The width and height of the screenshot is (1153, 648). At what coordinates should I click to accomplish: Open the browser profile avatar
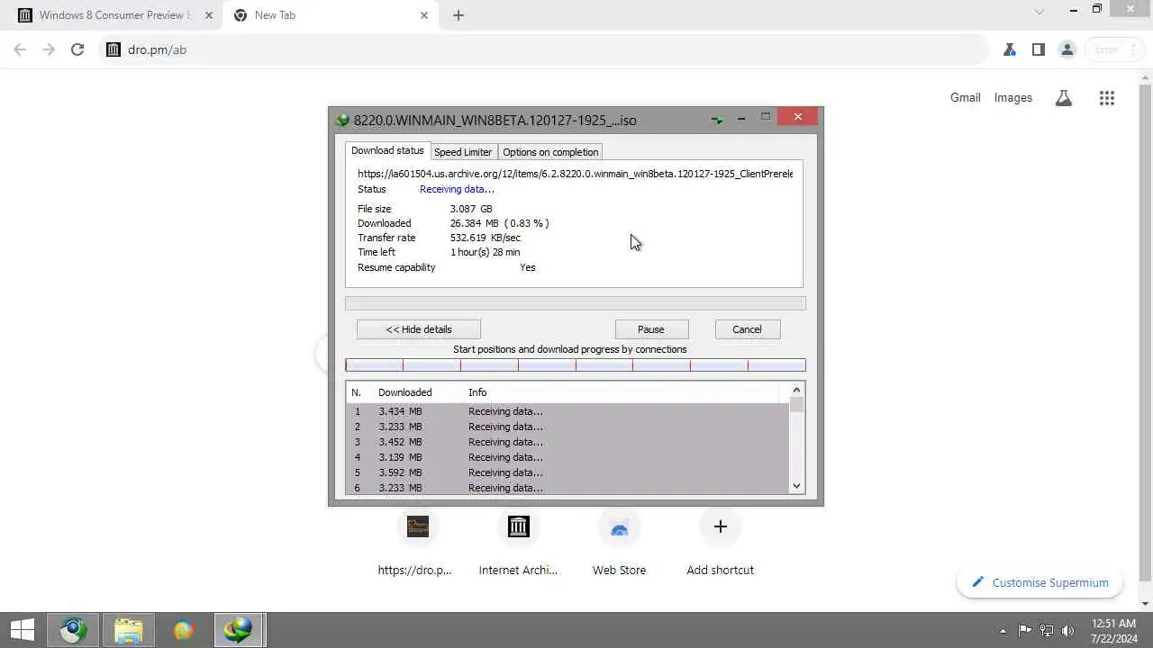click(x=1067, y=49)
